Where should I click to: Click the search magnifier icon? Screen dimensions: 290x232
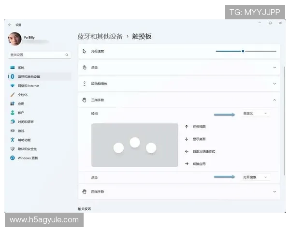click(x=67, y=55)
